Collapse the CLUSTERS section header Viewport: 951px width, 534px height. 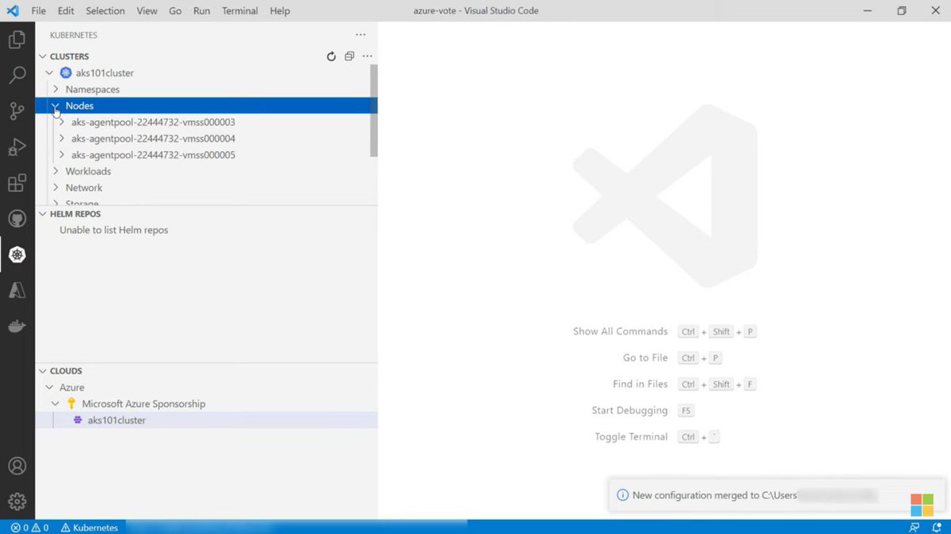pos(43,56)
